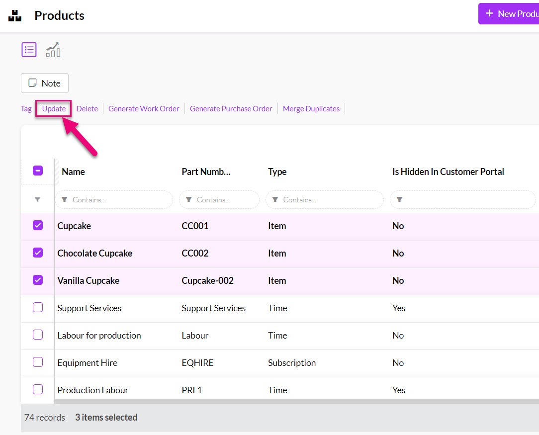539x435 pixels.
Task: Check the Labour for production checkbox
Action: tap(38, 335)
